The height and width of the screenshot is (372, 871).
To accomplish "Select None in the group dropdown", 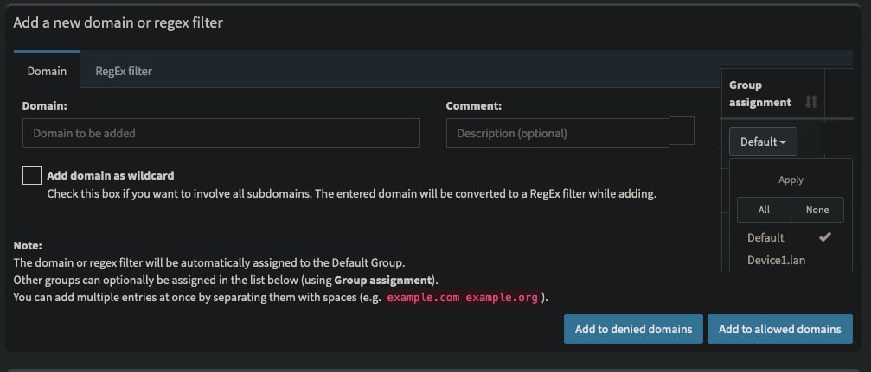I will pos(817,210).
